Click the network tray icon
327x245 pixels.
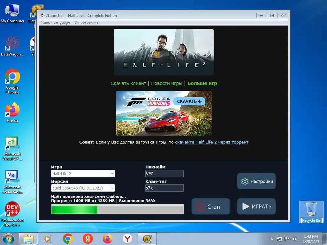coord(279,239)
